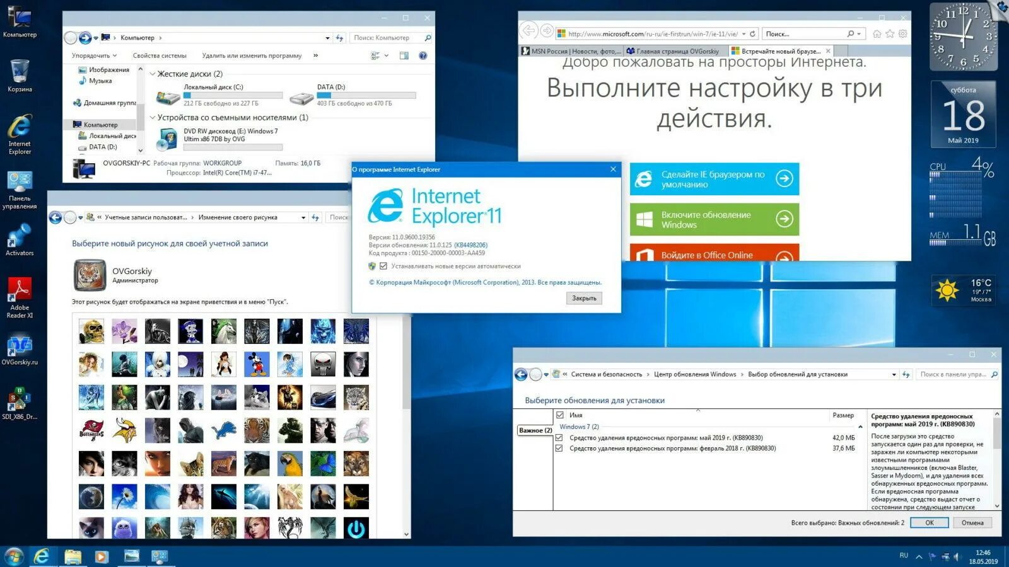Open the Компьютер desktop icon
This screenshot has height=567, width=1009.
click(20, 21)
